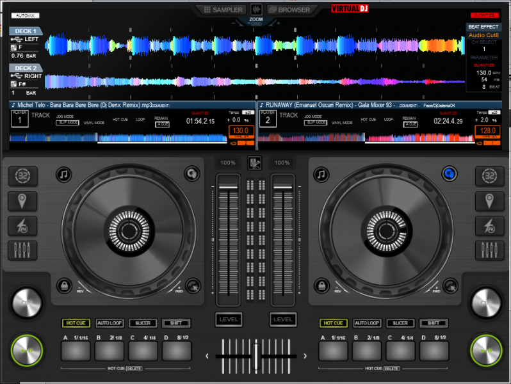This screenshot has height=384, width=511.
Task: Click deck 1 icon next to FWD
Action: 193,286
